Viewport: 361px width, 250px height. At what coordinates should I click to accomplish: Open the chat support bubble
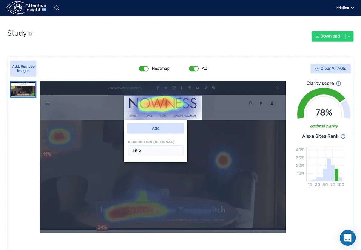[348, 238]
